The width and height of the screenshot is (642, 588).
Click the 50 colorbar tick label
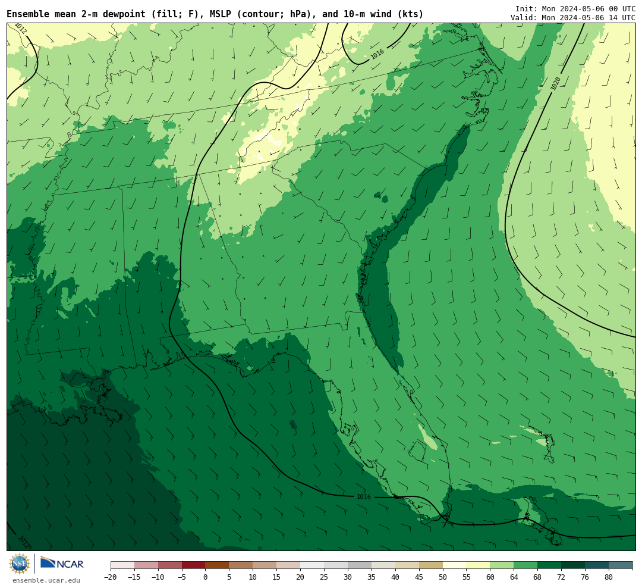[x=443, y=577]
